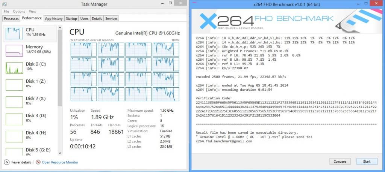The image size is (385, 172).
Task: Open Resource Monitor link
Action: click(60, 162)
